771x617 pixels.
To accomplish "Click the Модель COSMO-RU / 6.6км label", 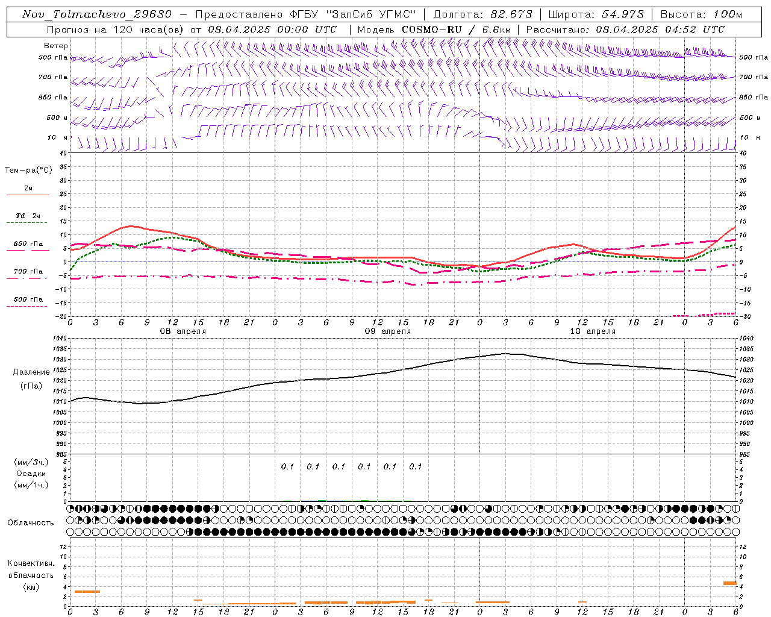I will 434,30.
